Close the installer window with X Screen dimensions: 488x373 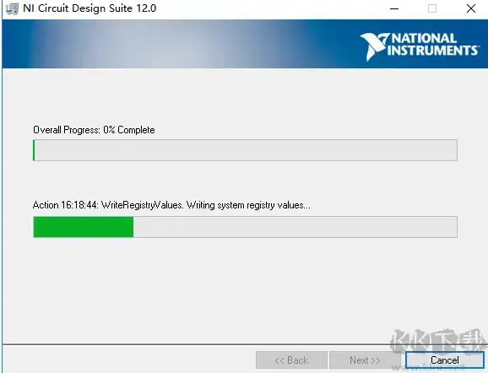pyautogui.click(x=471, y=8)
